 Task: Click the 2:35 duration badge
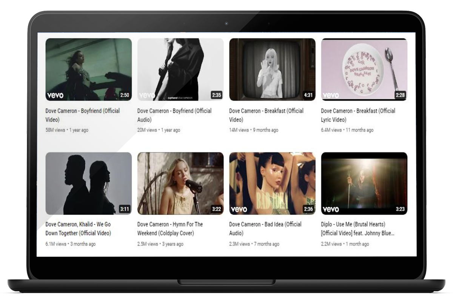click(216, 95)
